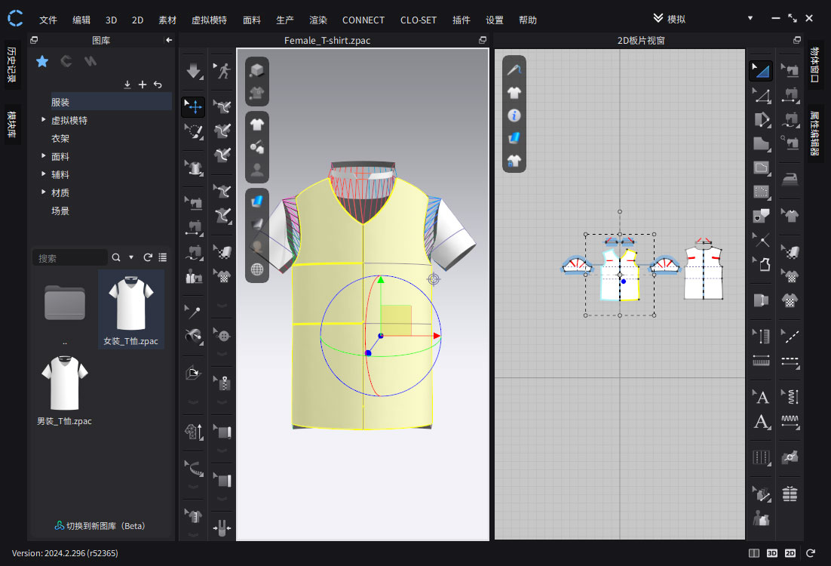This screenshot has width=831, height=566.
Task: Choose the iron (Steam) tool icon
Action: 790,179
